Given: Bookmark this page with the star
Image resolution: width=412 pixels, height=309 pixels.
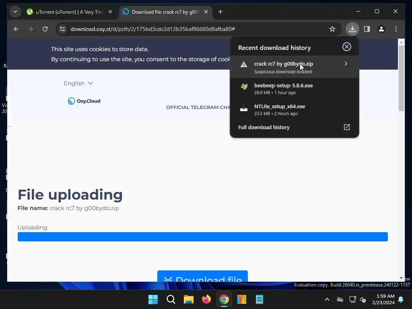Looking at the screenshot, I should coord(332,29).
